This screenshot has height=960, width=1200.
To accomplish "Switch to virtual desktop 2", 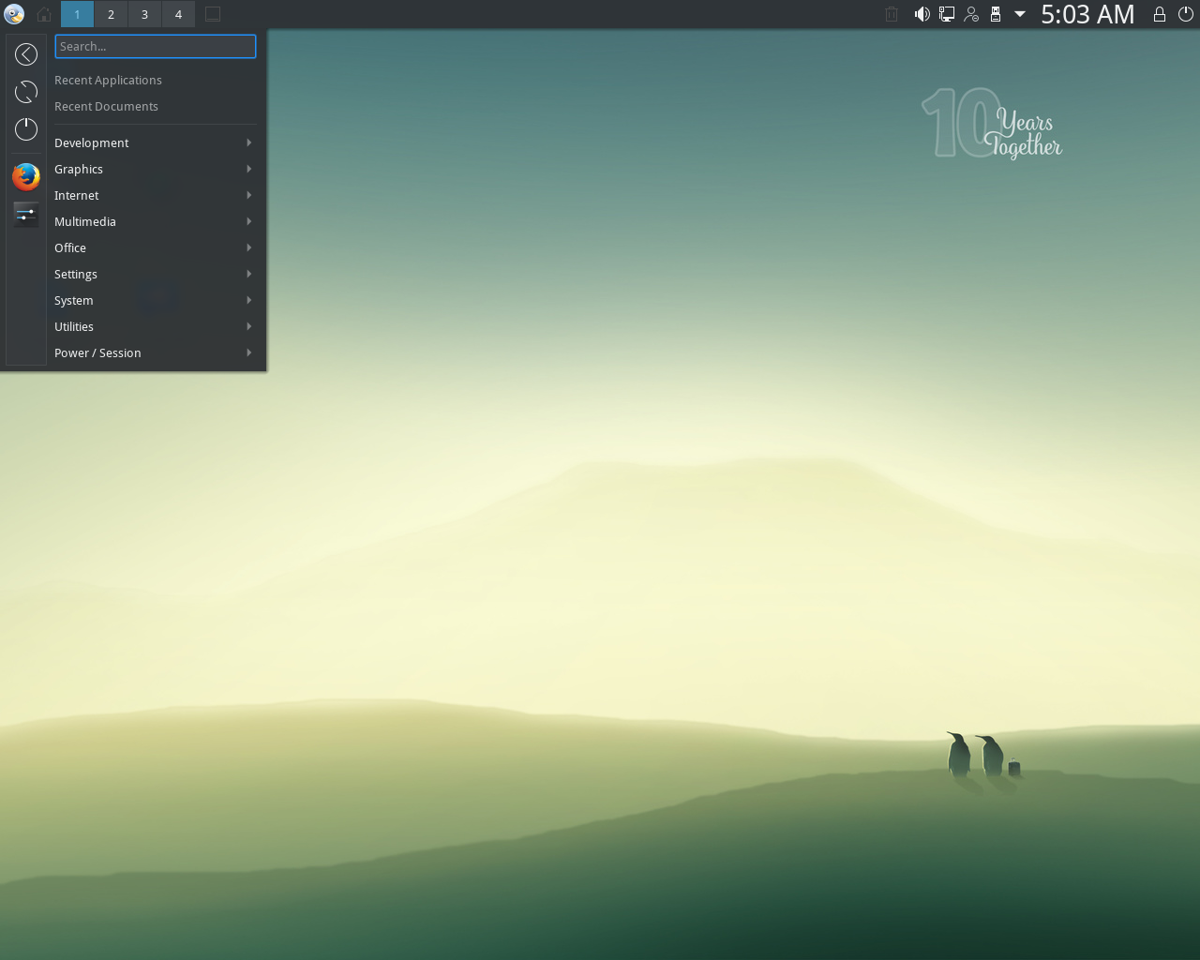I will coord(111,14).
